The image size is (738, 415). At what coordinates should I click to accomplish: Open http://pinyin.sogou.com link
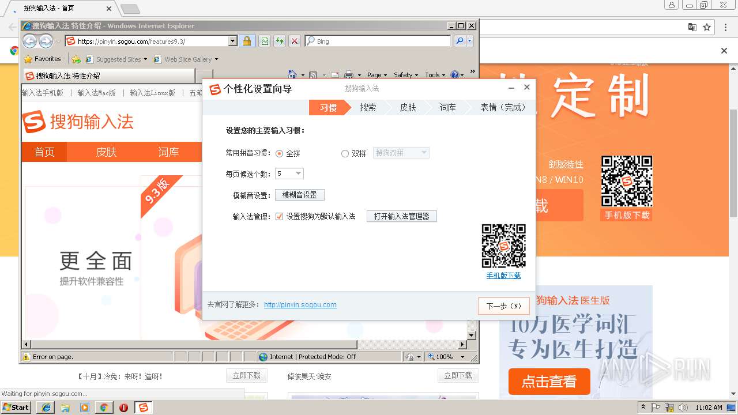(x=300, y=304)
